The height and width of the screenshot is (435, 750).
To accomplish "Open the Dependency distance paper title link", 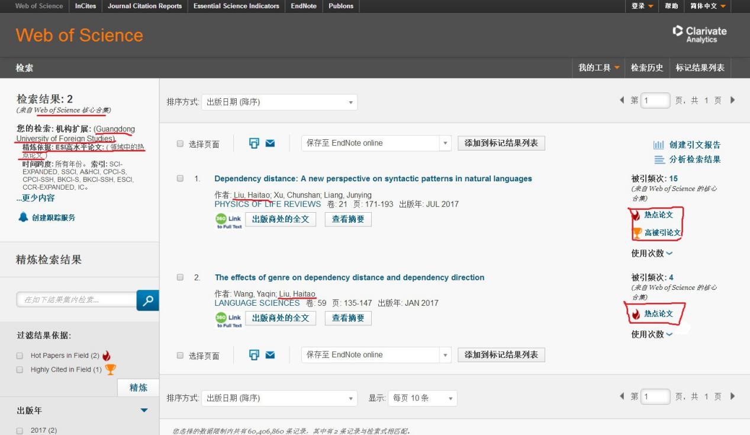I will pyautogui.click(x=373, y=178).
